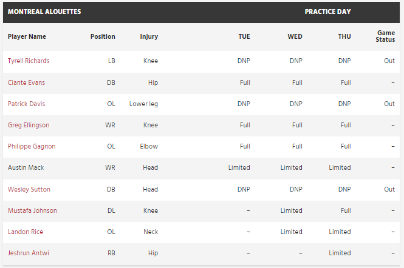
Task: Click the Injury column header
Action: coord(149,36)
